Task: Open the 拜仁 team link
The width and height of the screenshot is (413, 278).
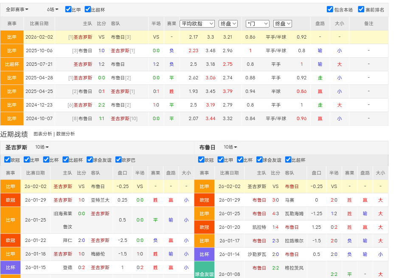Action: (67, 240)
